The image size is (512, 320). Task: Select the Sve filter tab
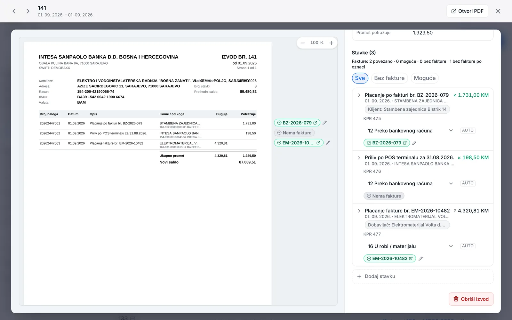(360, 78)
